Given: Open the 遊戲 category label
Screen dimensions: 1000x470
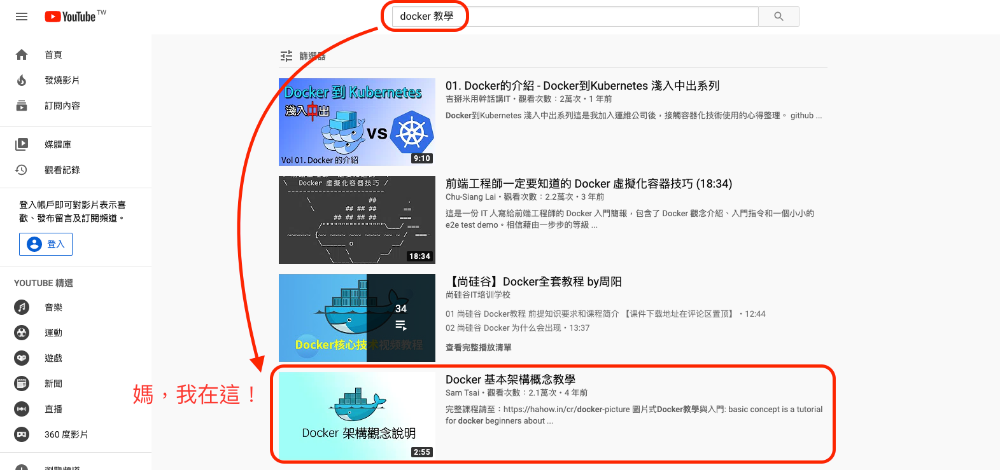Looking at the screenshot, I should (x=53, y=358).
